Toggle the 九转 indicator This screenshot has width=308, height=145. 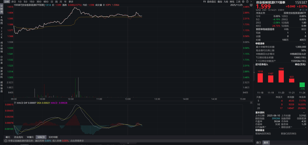226,2
